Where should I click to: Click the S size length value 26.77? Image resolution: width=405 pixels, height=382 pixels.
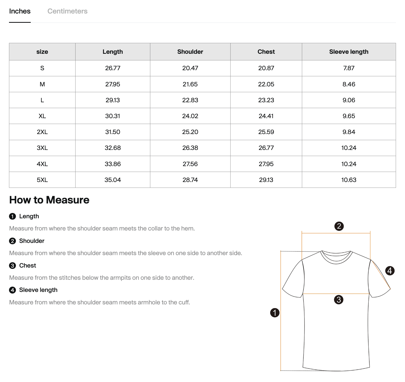point(113,68)
